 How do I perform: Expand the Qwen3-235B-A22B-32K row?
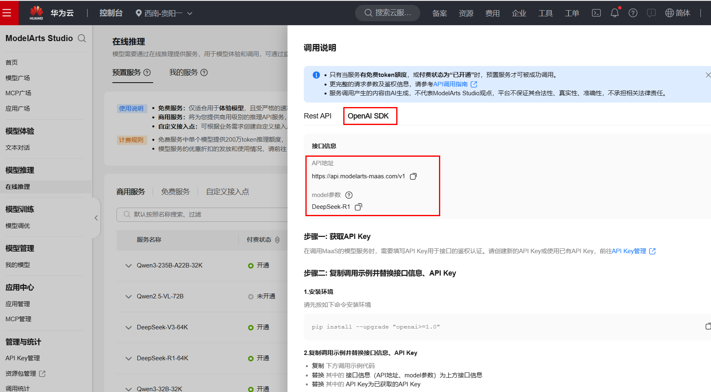(x=129, y=265)
